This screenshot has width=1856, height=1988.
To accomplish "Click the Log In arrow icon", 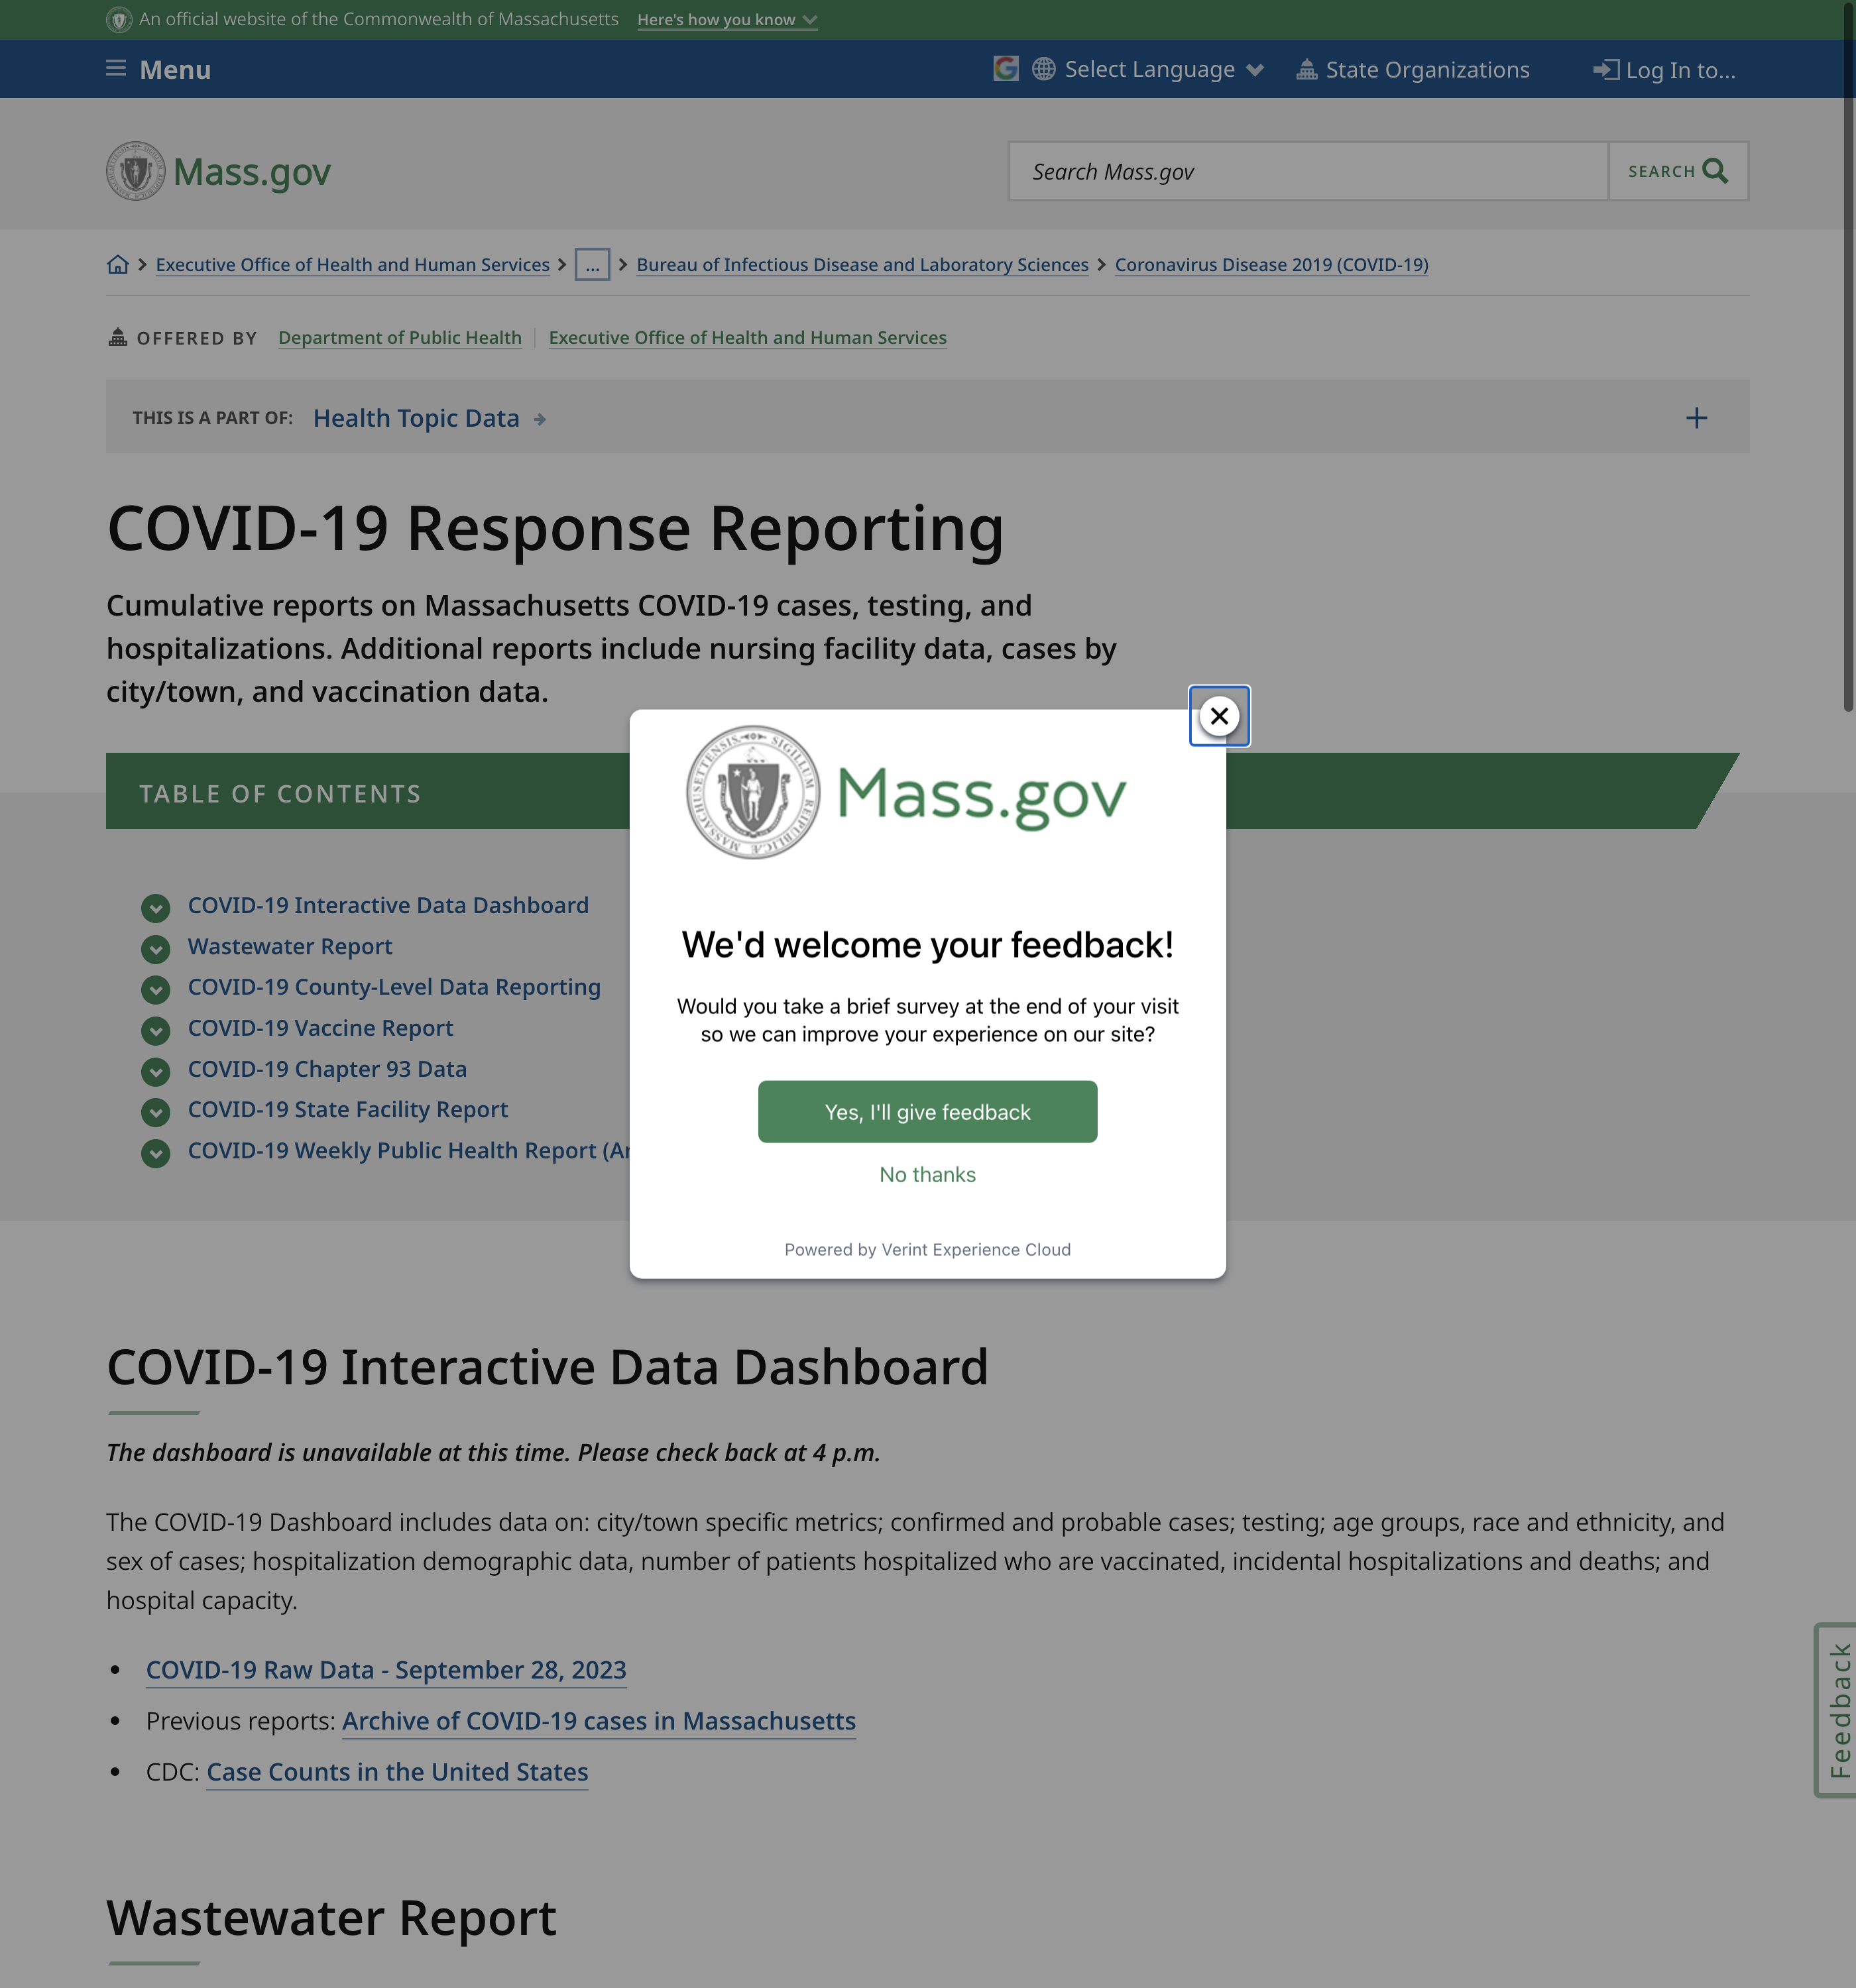I will coord(1605,70).
